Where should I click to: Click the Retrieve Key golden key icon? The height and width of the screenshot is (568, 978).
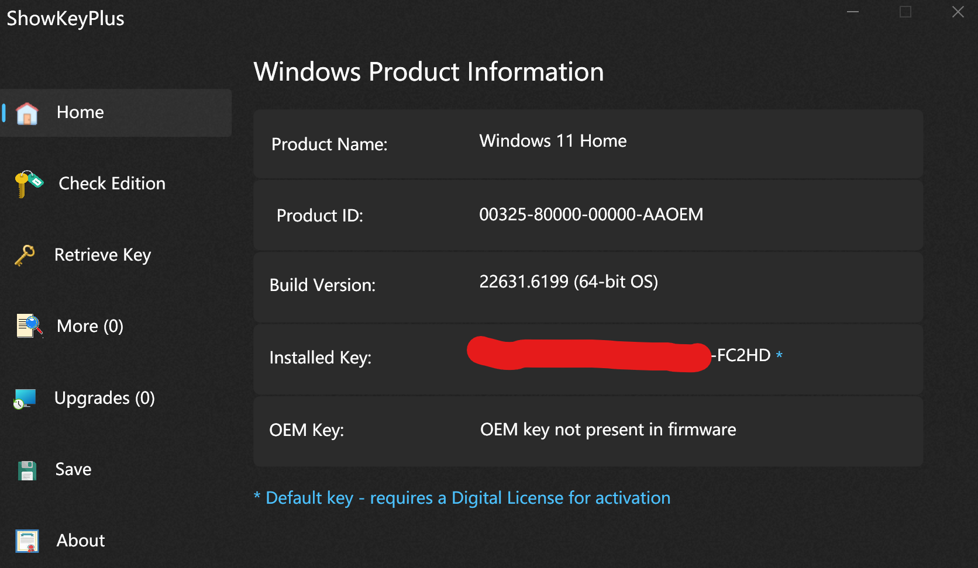click(x=25, y=255)
